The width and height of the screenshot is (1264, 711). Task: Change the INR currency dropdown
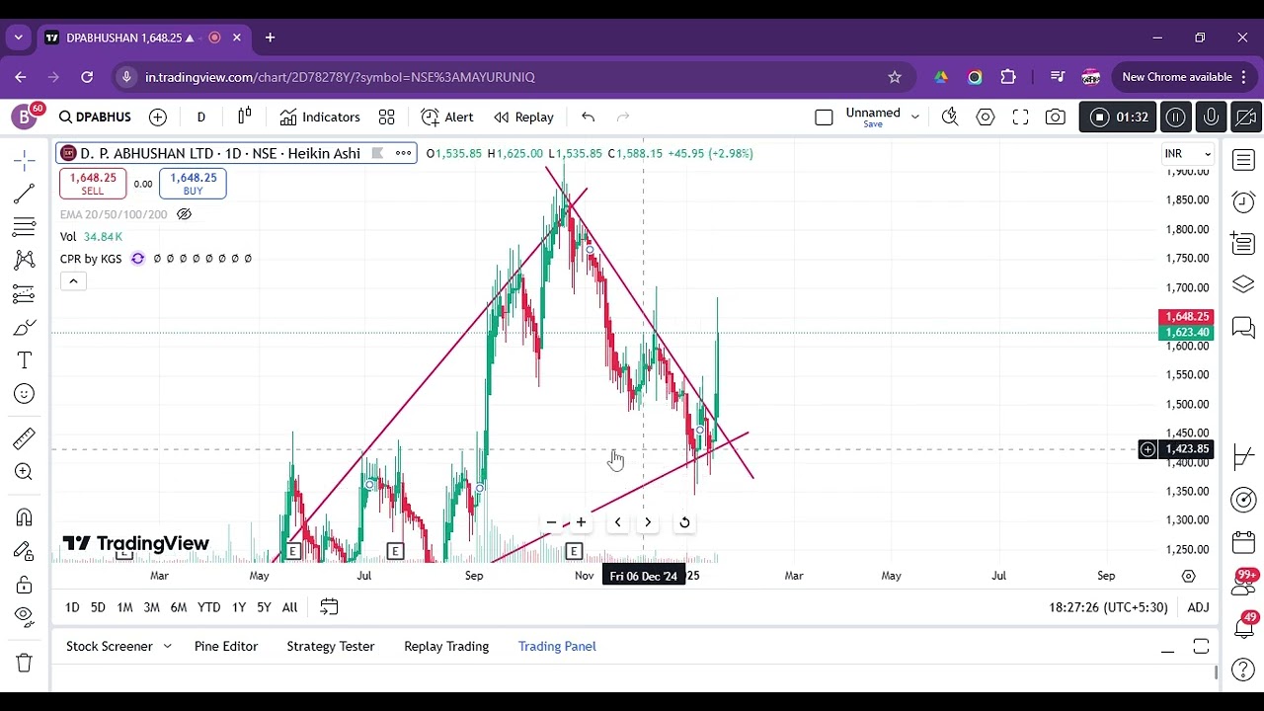point(1187,154)
